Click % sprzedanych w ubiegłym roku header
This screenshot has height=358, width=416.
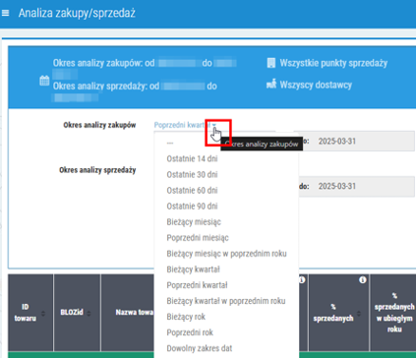tap(394, 313)
